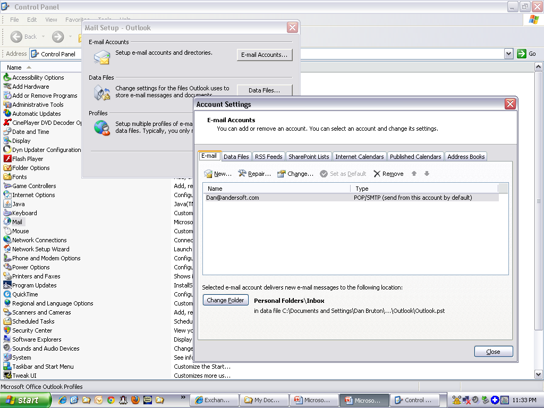The height and width of the screenshot is (408, 544).
Task: Click the Forward arrow in Control Panel
Action: click(x=58, y=37)
